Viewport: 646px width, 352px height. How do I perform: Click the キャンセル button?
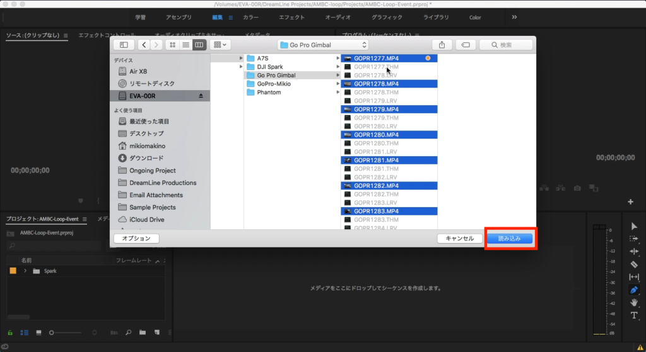coord(460,239)
